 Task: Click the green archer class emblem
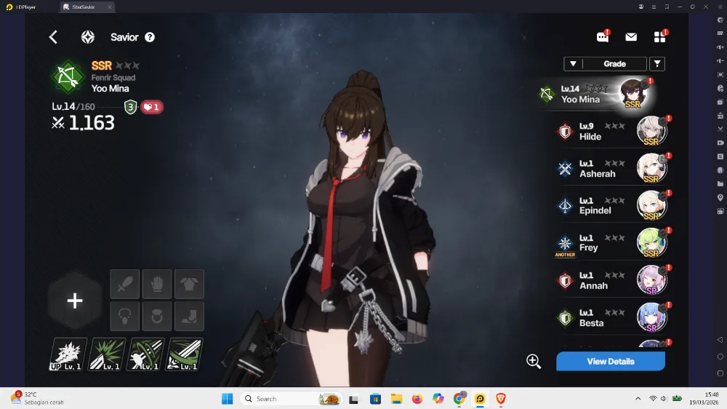(x=68, y=77)
